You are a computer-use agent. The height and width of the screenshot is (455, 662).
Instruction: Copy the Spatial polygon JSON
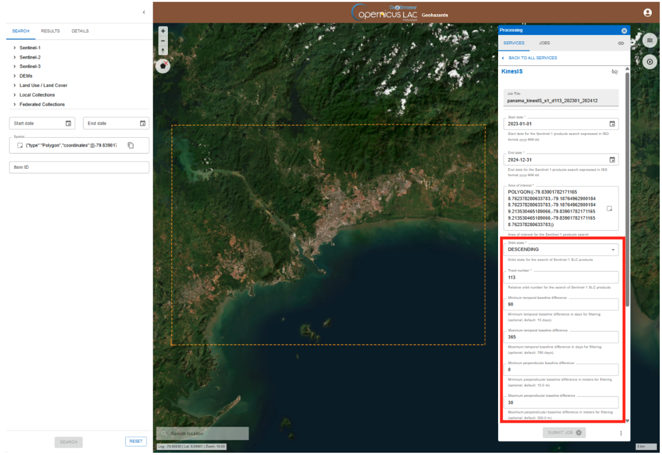(x=130, y=146)
